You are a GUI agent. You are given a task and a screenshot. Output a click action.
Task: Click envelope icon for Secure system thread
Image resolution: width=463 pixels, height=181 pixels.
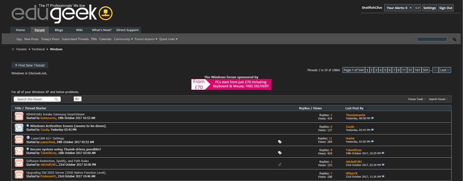click(x=19, y=151)
